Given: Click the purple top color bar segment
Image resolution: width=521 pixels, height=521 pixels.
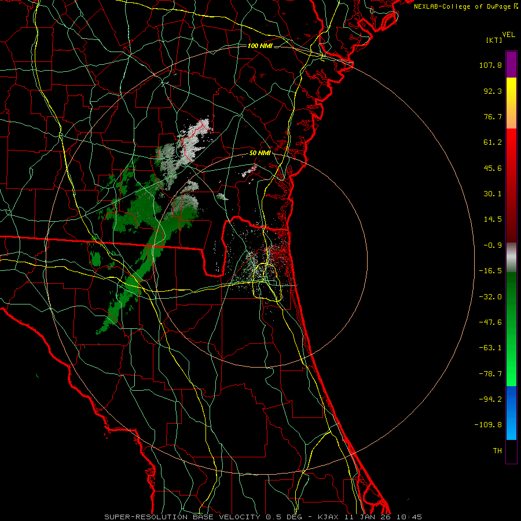Looking at the screenshot, I should [x=511, y=64].
